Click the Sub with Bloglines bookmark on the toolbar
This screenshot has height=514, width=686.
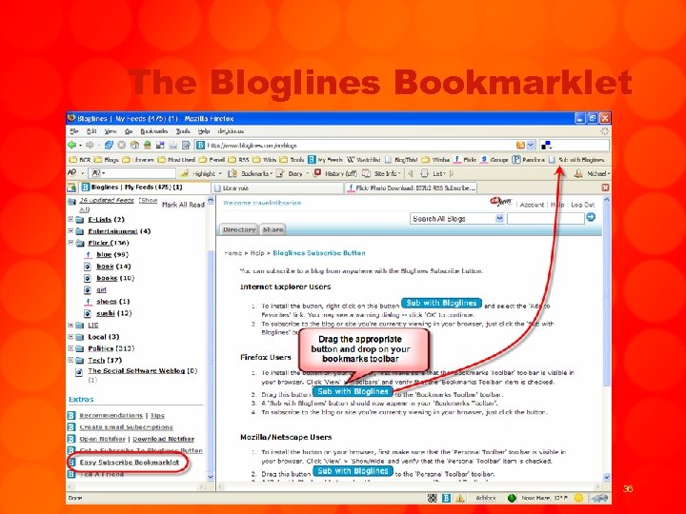576,160
